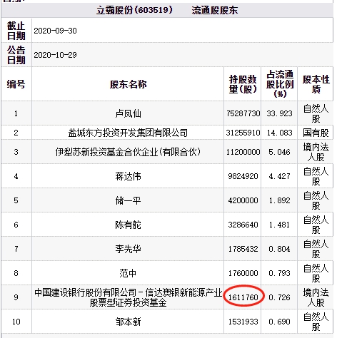337x338 pixels.
Task: Select shareholder name 李先华
Action: 128,249
